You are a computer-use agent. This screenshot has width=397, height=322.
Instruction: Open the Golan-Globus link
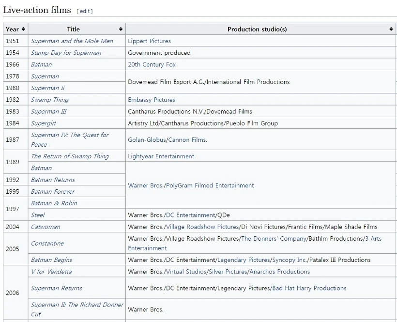[x=147, y=140]
